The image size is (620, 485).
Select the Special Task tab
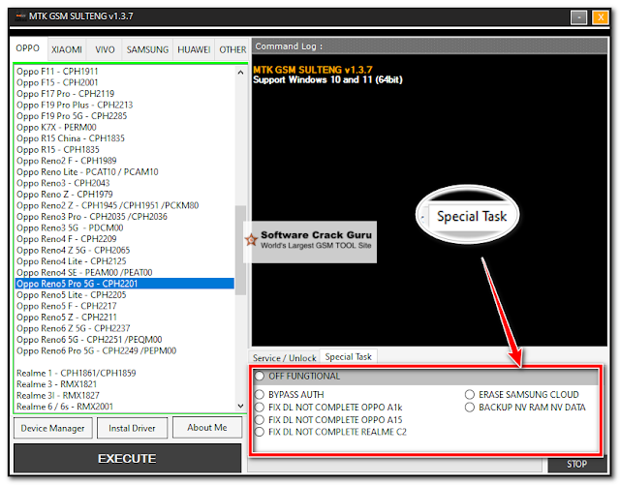point(349,356)
